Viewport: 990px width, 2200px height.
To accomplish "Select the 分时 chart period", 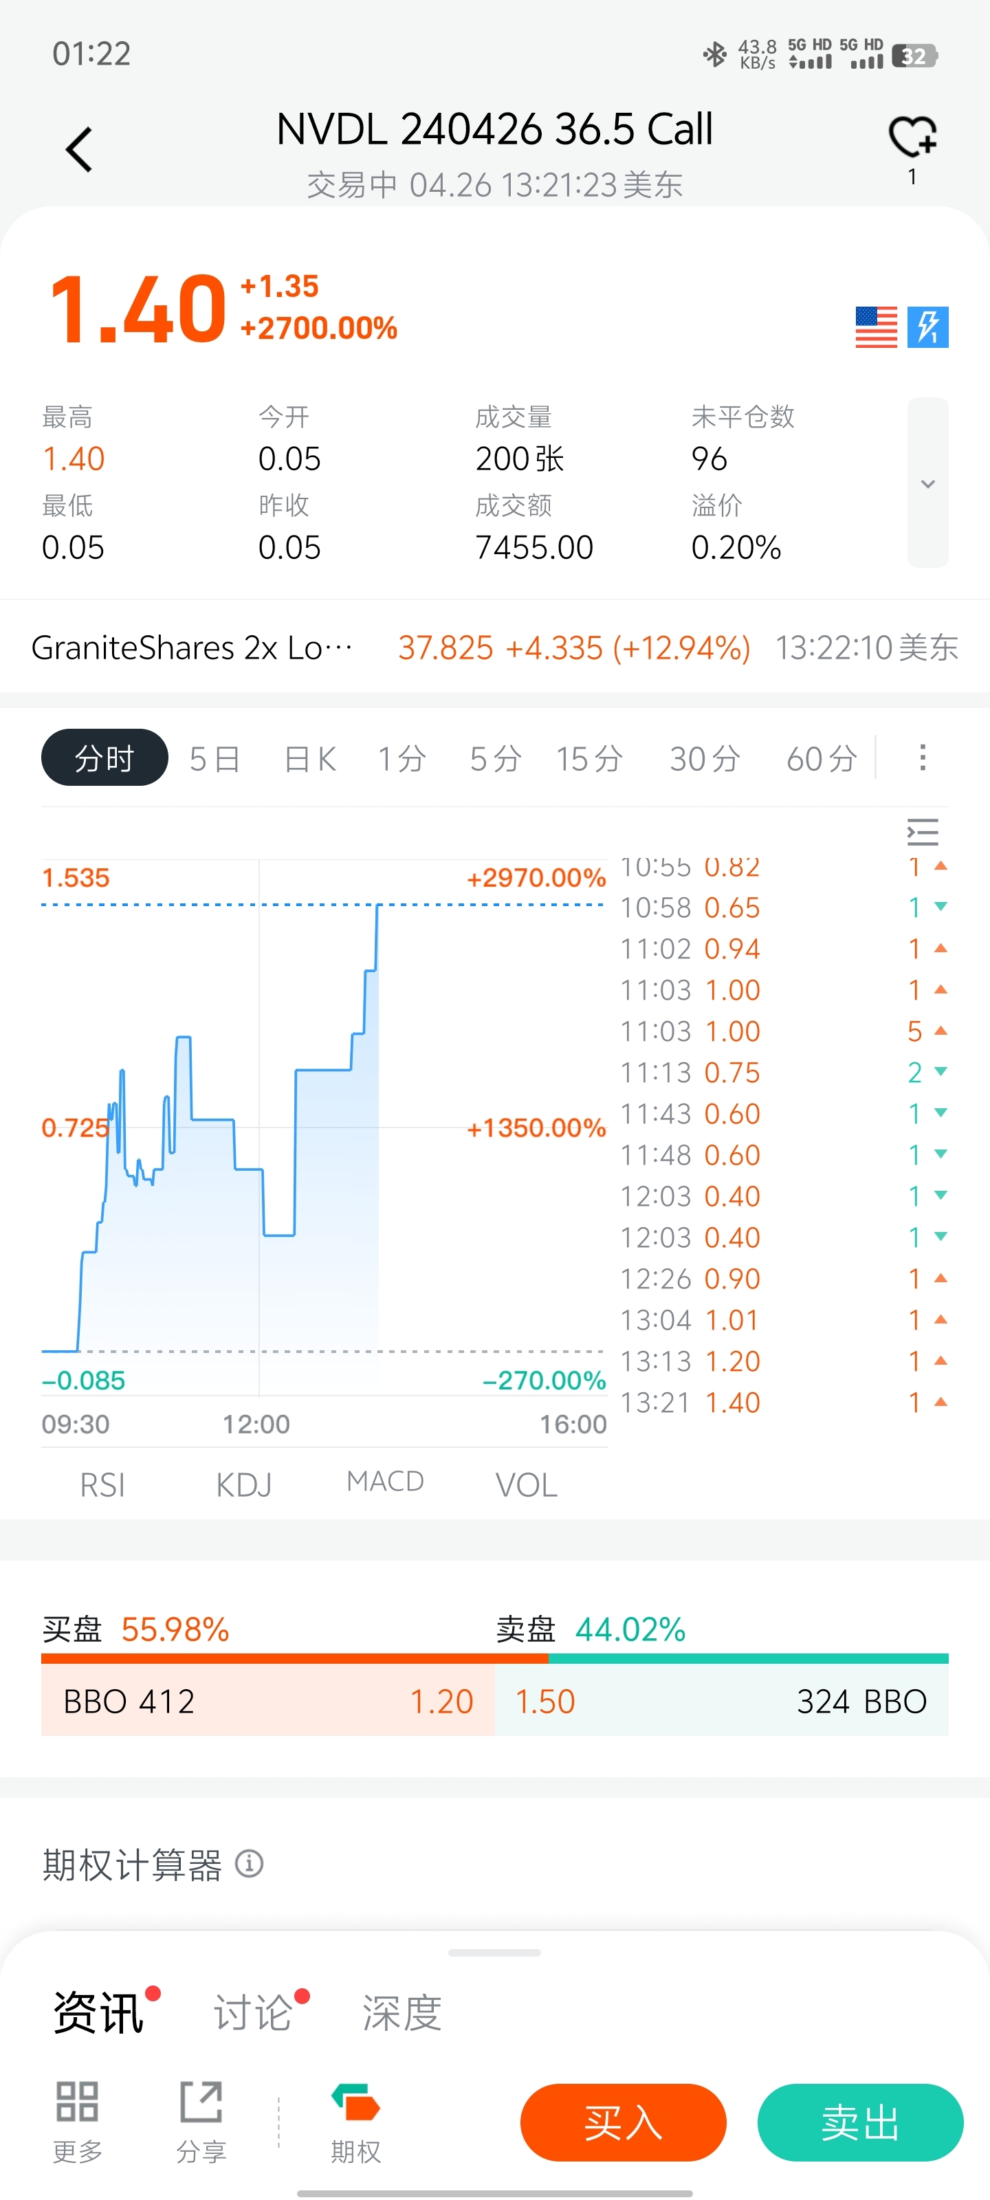I will pos(104,758).
